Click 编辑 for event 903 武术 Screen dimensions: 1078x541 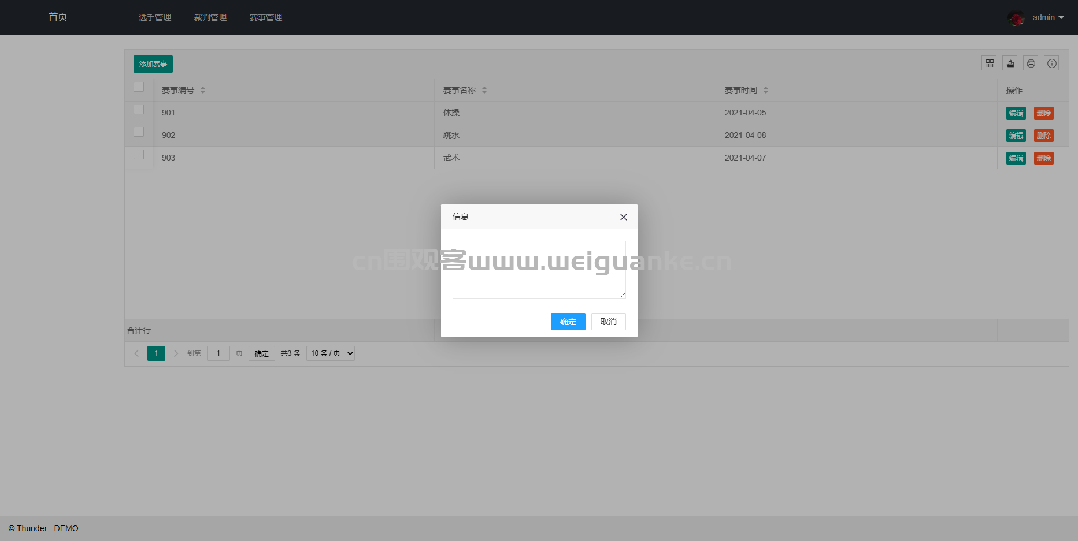1016,158
